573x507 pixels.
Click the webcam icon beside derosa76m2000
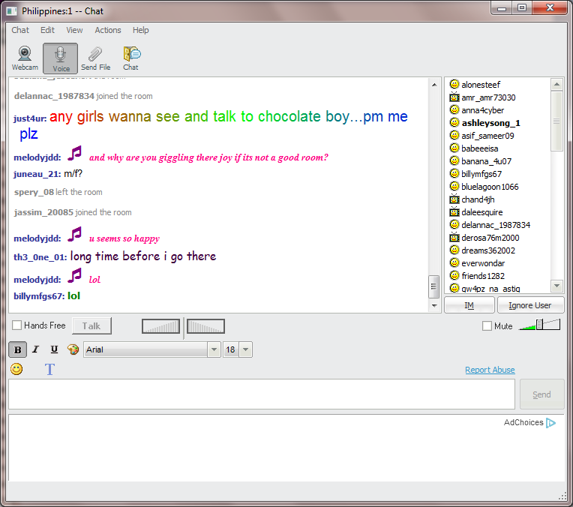point(454,238)
